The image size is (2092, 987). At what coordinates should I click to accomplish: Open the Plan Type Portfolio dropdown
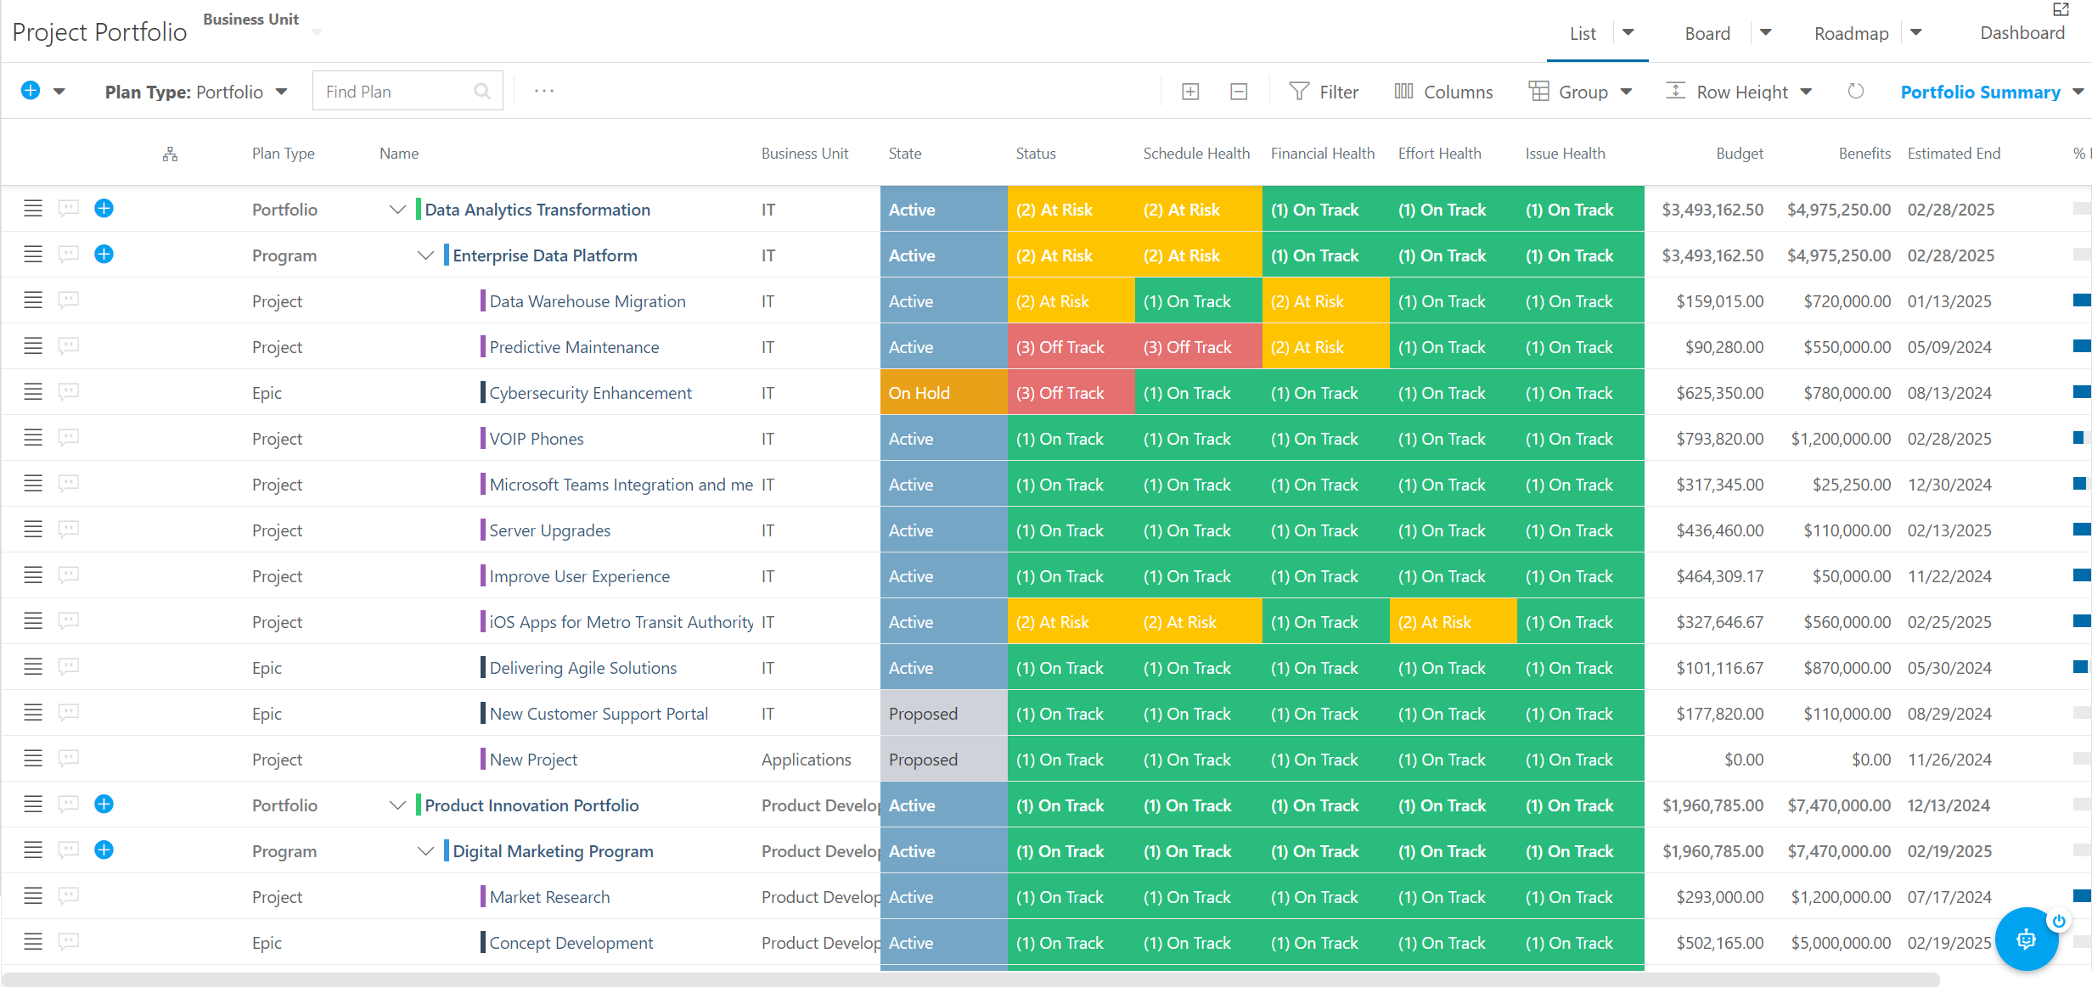click(196, 92)
